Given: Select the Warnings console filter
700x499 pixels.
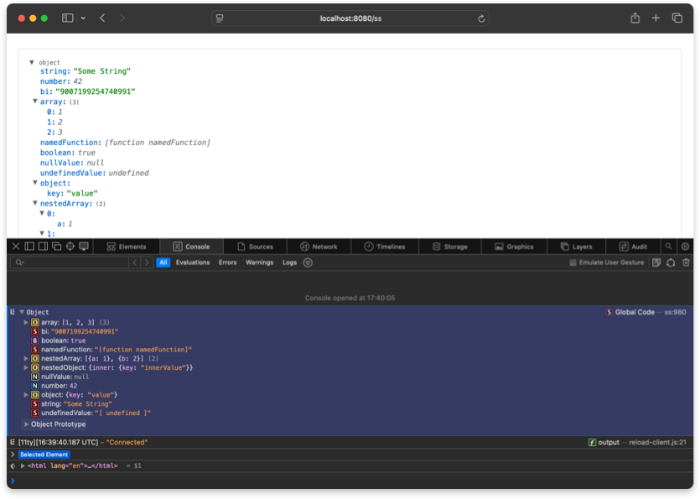Looking at the screenshot, I should [x=259, y=262].
